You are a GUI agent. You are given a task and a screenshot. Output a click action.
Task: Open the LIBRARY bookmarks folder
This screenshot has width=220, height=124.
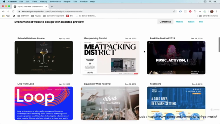tap(23, 16)
